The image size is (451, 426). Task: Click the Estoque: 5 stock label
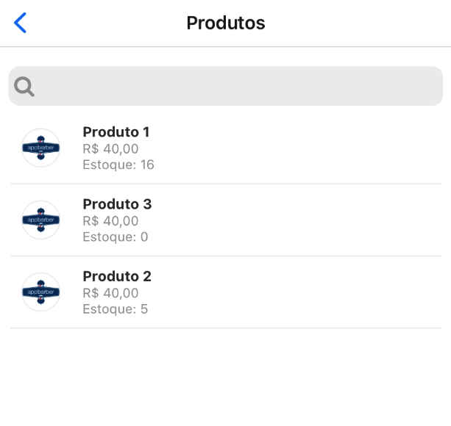[116, 308]
